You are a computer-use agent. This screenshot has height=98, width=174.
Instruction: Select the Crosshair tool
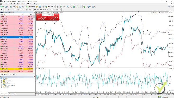point(5,10)
